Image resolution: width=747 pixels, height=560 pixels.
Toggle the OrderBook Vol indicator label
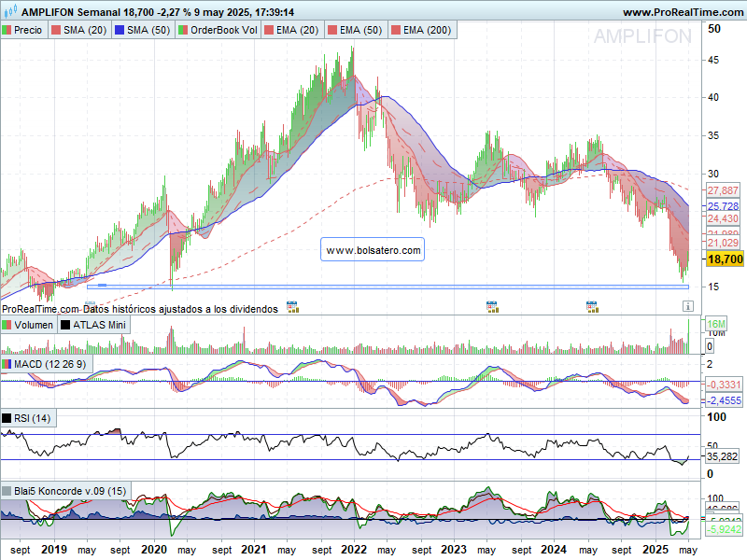pyautogui.click(x=218, y=31)
